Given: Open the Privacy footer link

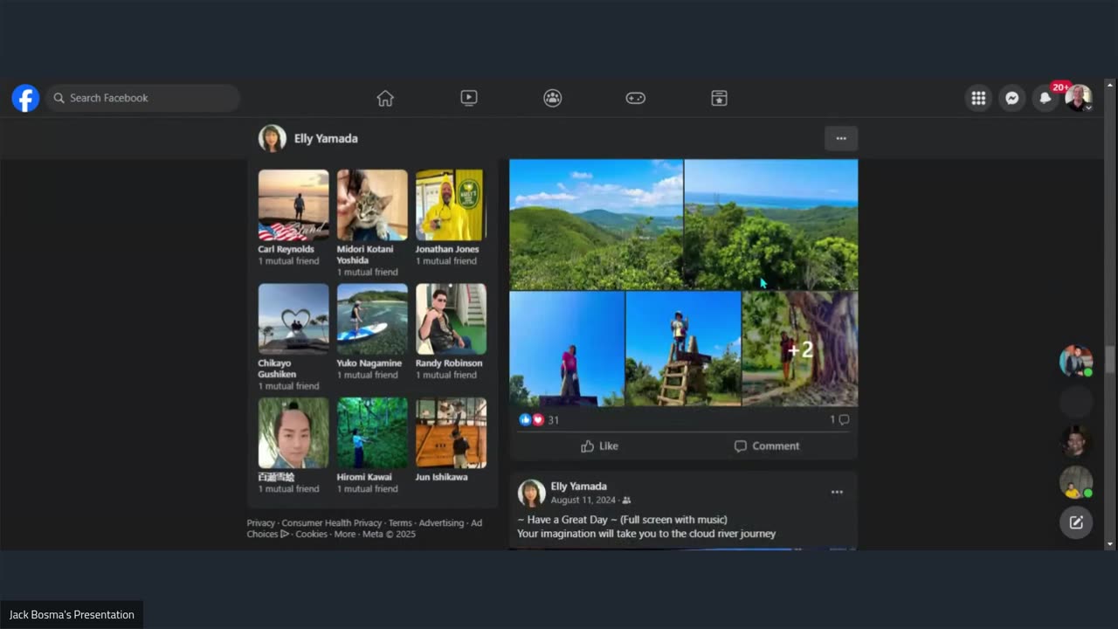Looking at the screenshot, I should click(x=260, y=523).
